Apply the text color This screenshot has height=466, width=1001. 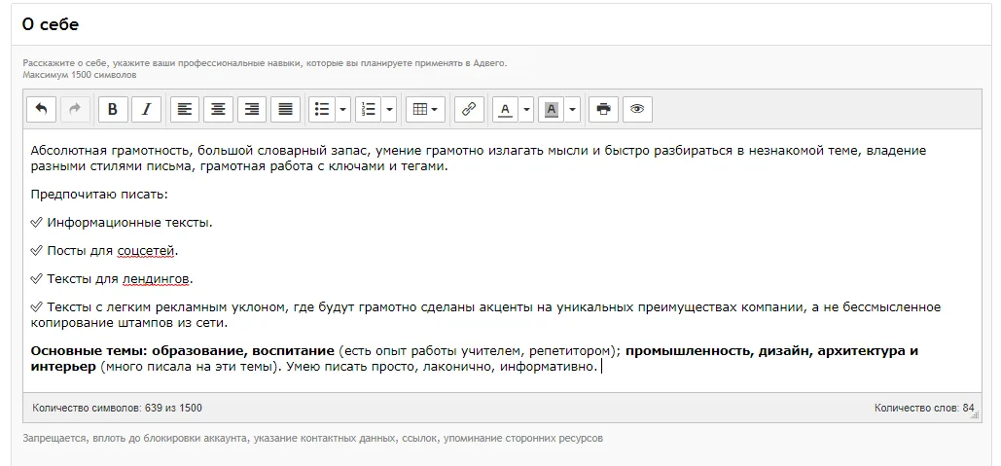(x=506, y=109)
